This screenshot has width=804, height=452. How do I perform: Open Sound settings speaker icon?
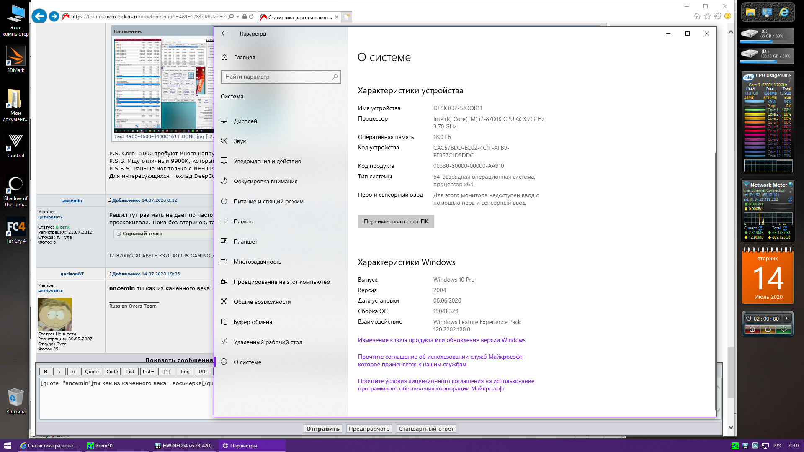[224, 141]
